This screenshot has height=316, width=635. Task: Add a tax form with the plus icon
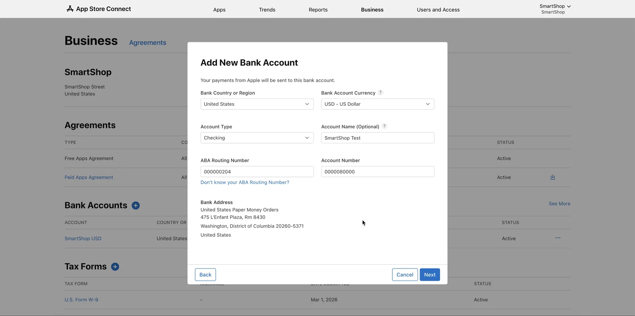tap(115, 267)
